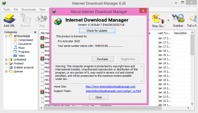Select the All Downloads folder
198x113 pixels.
[x=22, y=36]
